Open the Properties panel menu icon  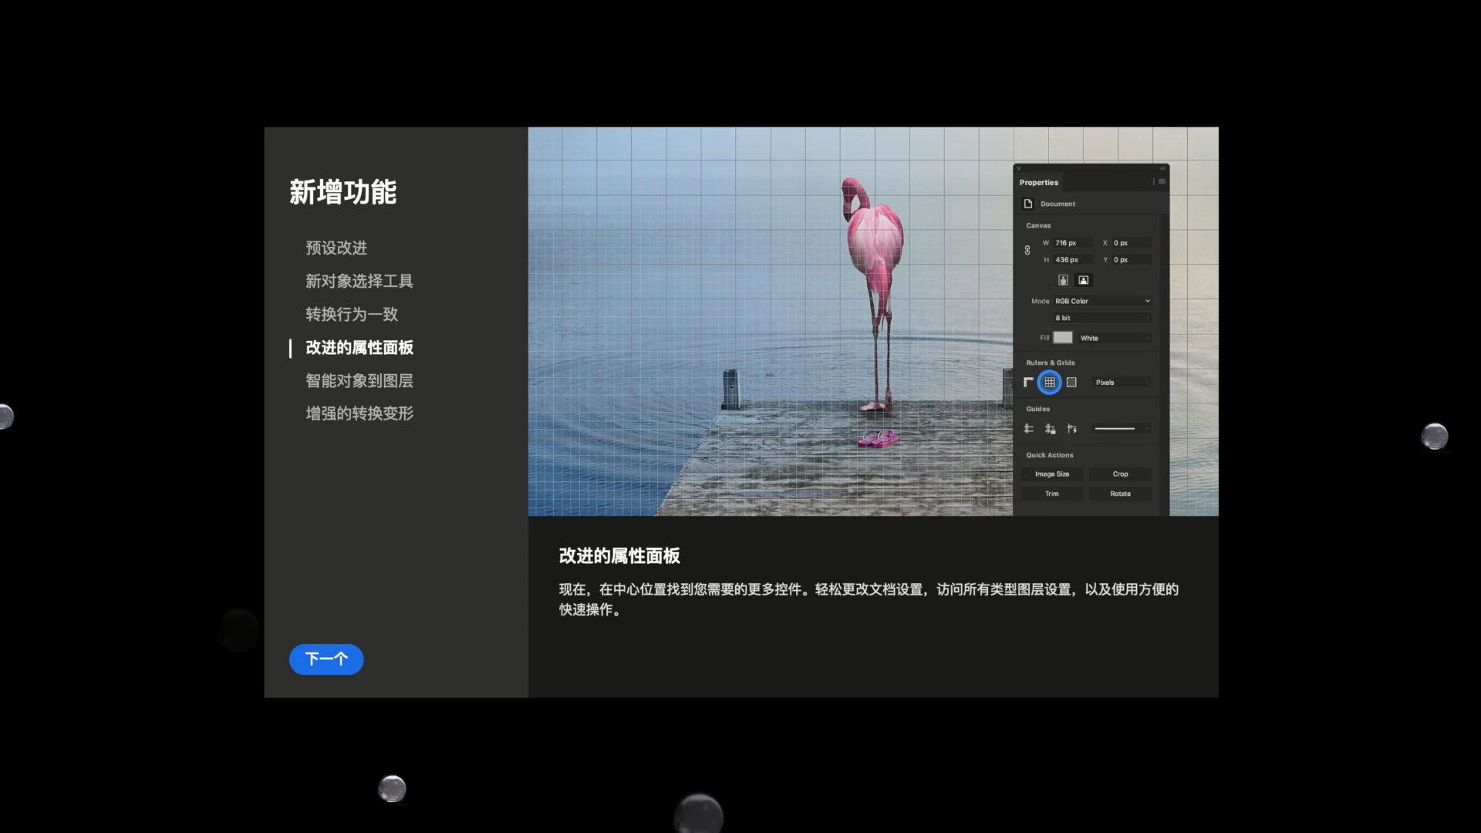(1162, 181)
